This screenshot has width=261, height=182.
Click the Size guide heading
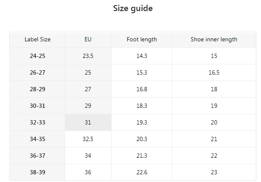(133, 9)
